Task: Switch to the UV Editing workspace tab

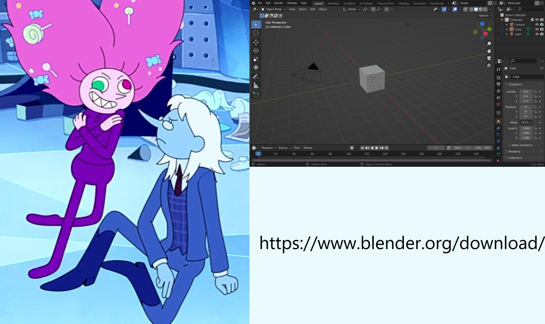Action: pyautogui.click(x=366, y=3)
